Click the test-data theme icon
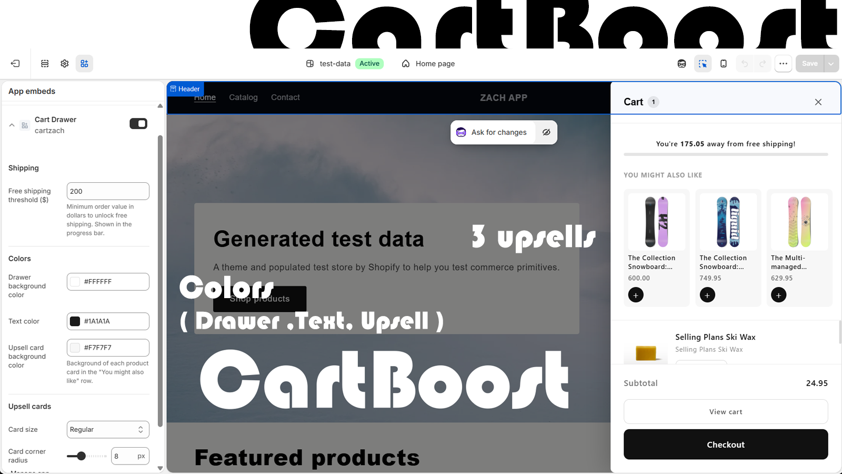This screenshot has height=474, width=842. point(310,64)
